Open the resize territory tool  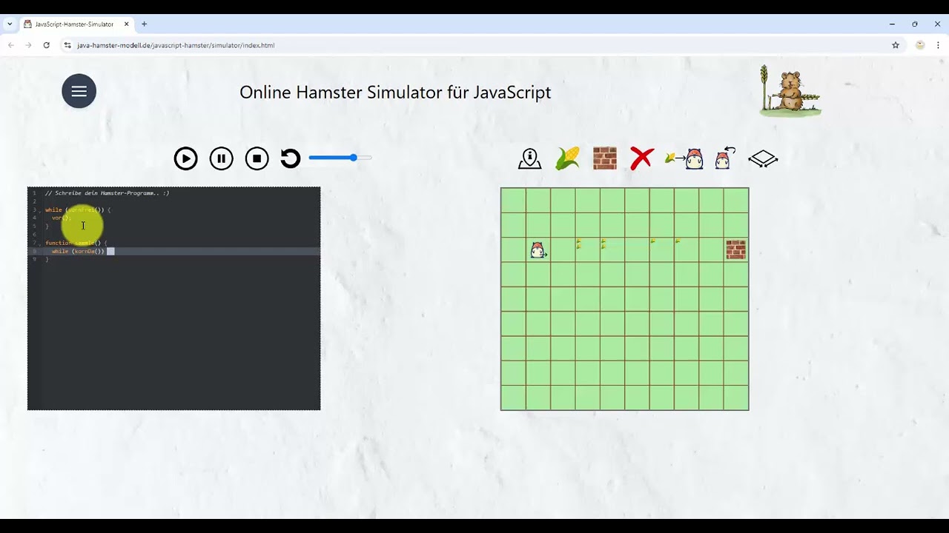point(763,158)
